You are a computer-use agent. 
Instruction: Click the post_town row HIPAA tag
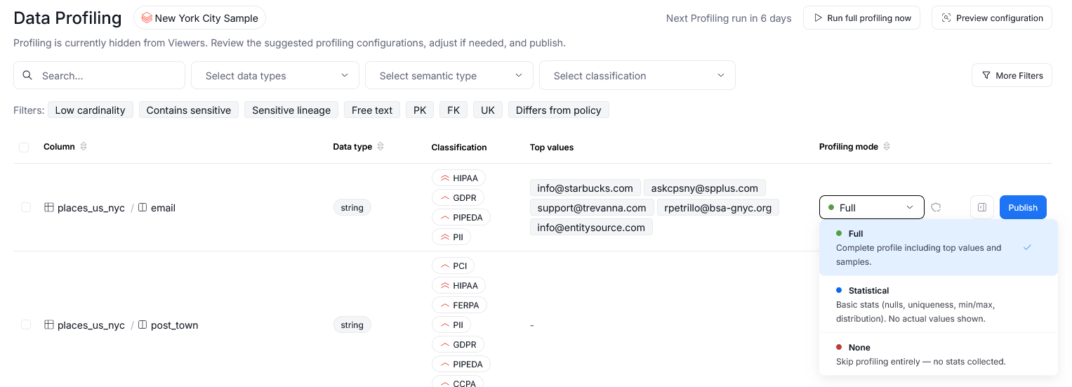458,286
